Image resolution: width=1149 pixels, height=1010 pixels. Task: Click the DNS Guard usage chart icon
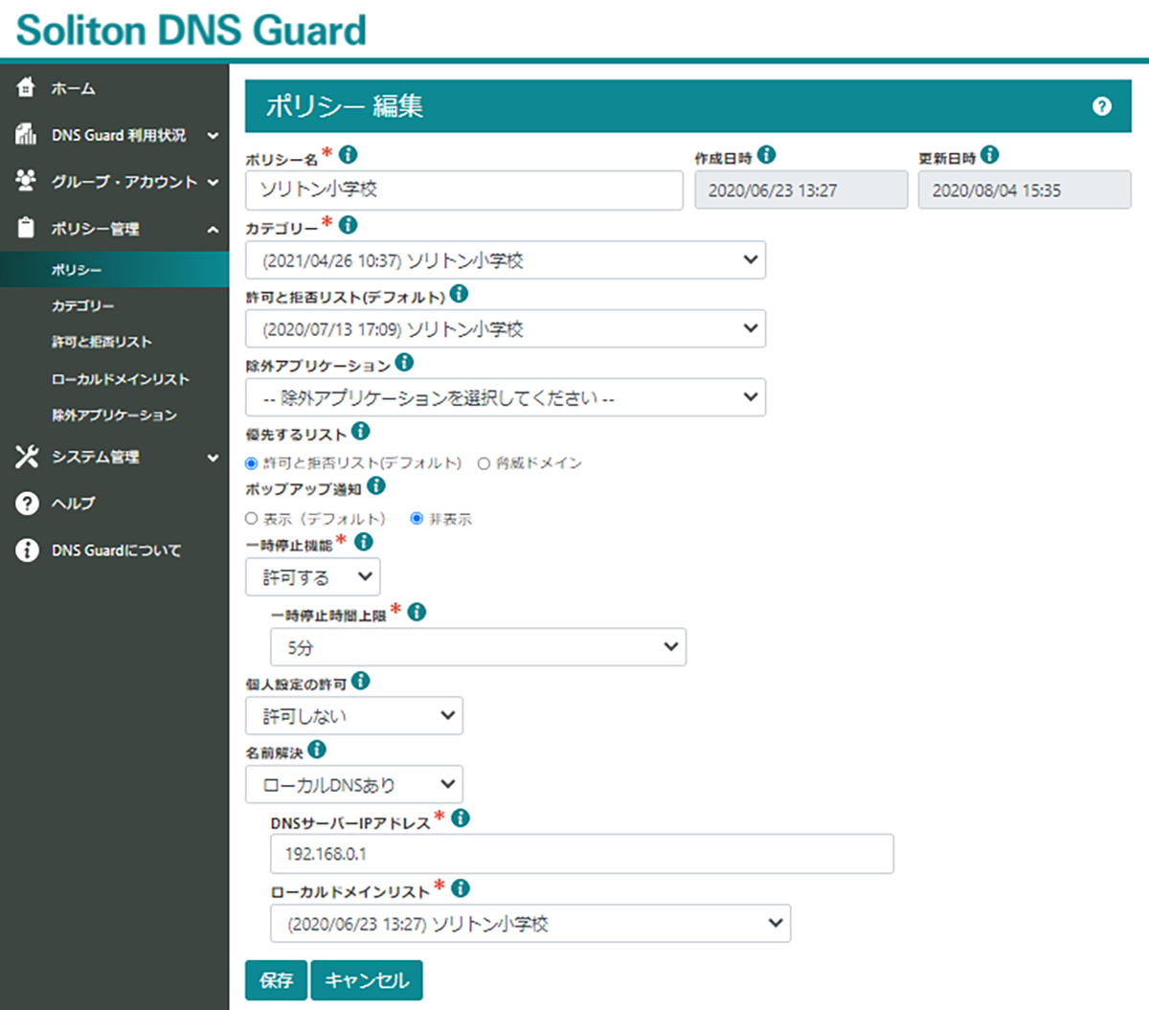[27, 134]
